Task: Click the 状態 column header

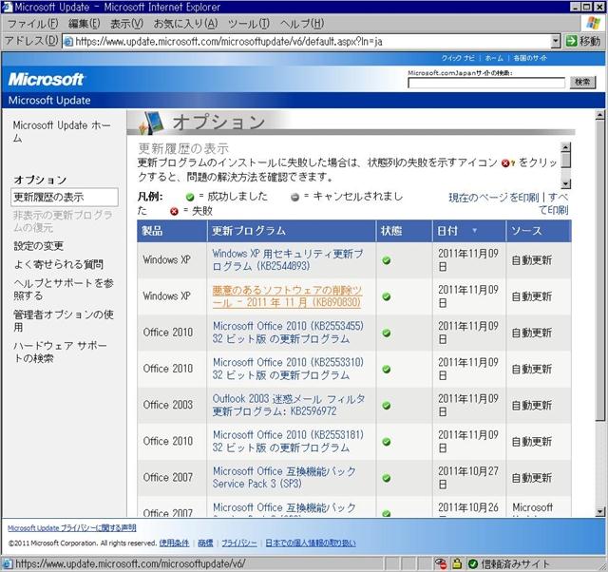Action: coord(404,231)
